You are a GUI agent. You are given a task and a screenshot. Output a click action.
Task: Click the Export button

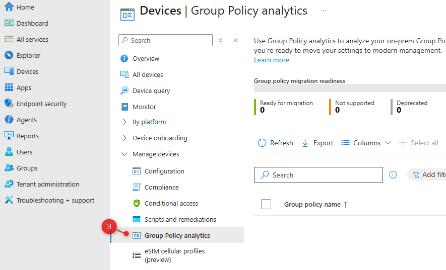point(317,143)
